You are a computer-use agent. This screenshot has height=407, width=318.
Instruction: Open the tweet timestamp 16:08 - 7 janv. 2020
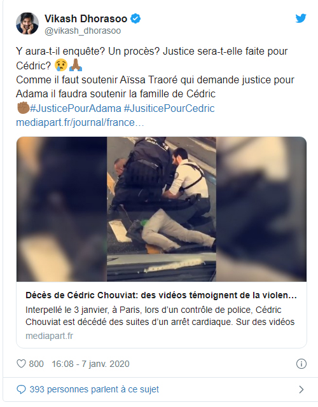pyautogui.click(x=90, y=364)
